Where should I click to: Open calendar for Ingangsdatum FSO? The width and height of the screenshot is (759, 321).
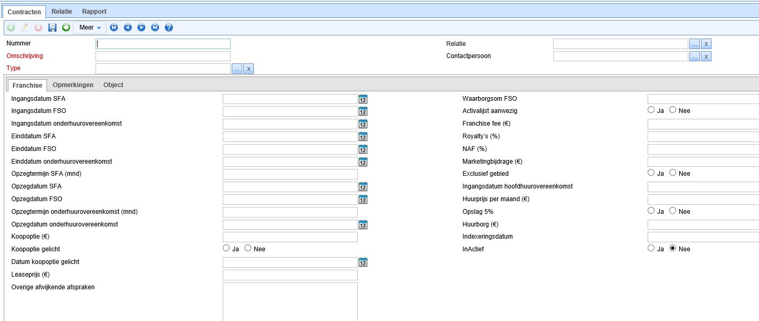tap(363, 111)
